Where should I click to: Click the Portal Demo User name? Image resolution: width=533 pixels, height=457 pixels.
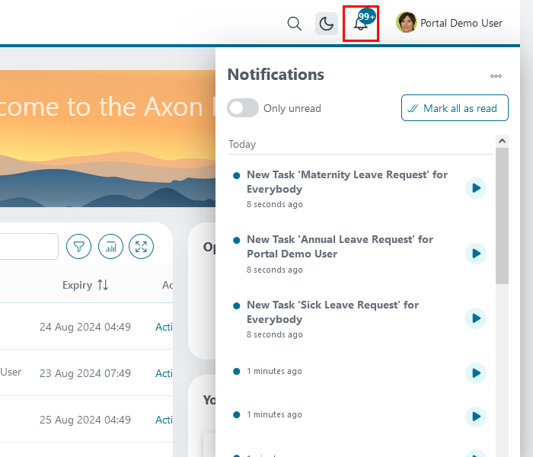[461, 23]
